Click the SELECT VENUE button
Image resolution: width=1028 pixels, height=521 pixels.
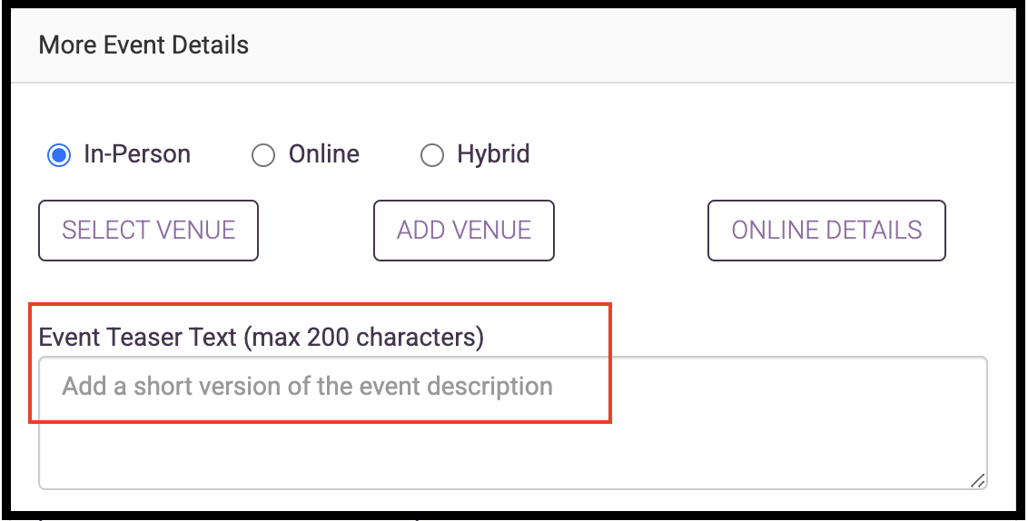(x=148, y=231)
